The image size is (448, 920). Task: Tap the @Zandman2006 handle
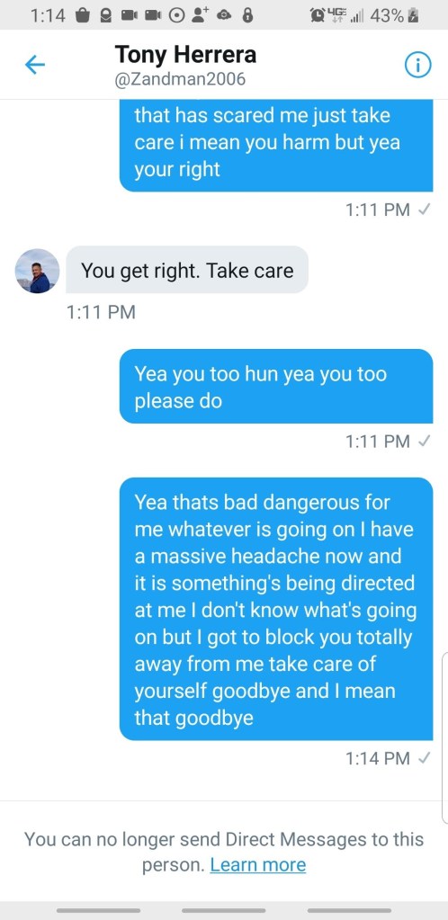click(x=180, y=79)
